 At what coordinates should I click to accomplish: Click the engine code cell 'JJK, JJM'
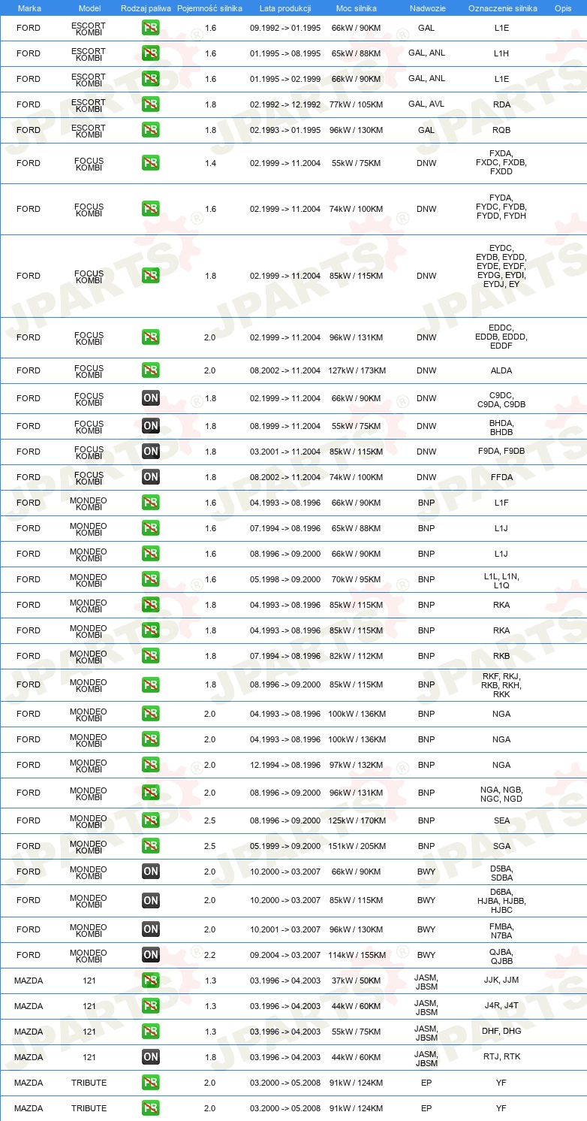point(501,980)
